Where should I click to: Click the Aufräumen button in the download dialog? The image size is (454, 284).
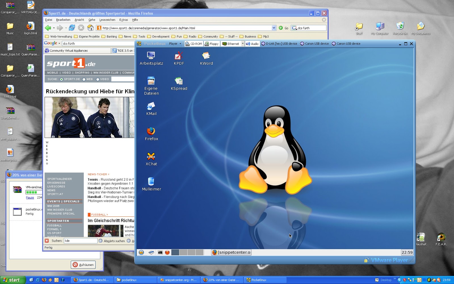click(x=83, y=265)
